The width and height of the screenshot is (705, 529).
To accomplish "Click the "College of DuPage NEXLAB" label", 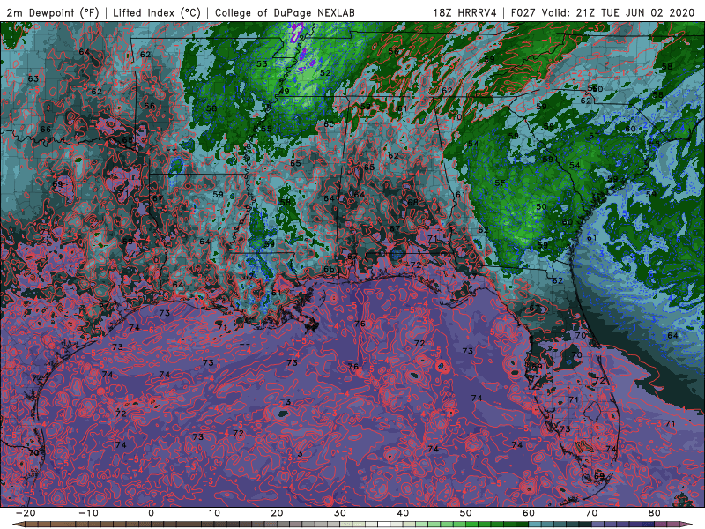I will click(285, 12).
